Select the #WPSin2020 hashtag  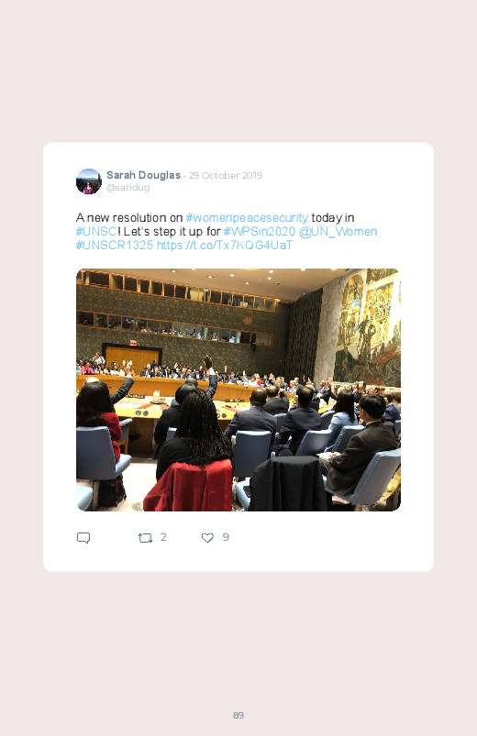pos(260,231)
